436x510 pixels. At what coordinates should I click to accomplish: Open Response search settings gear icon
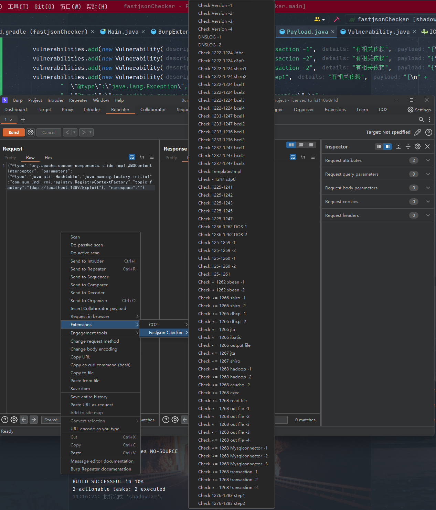[x=175, y=420]
